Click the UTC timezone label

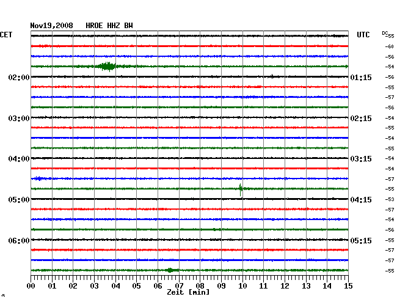[363, 35]
